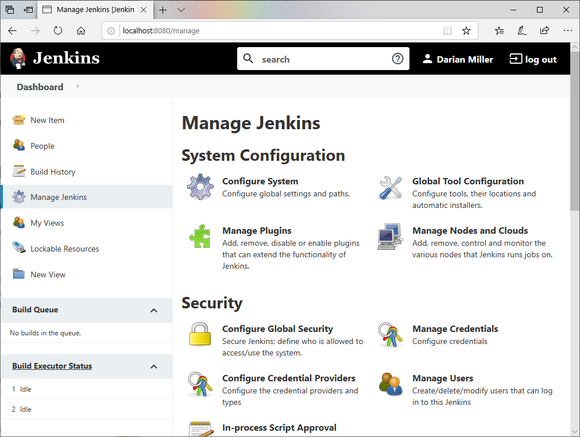Click the Manage Plugins puzzle-piece icon
The width and height of the screenshot is (580, 437).
coord(200,236)
